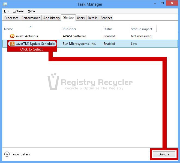Click the avast! Antivirus orange icon

12,36
